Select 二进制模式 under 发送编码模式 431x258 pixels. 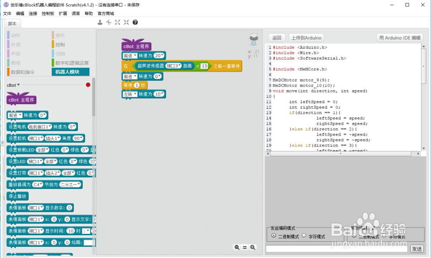point(274,236)
